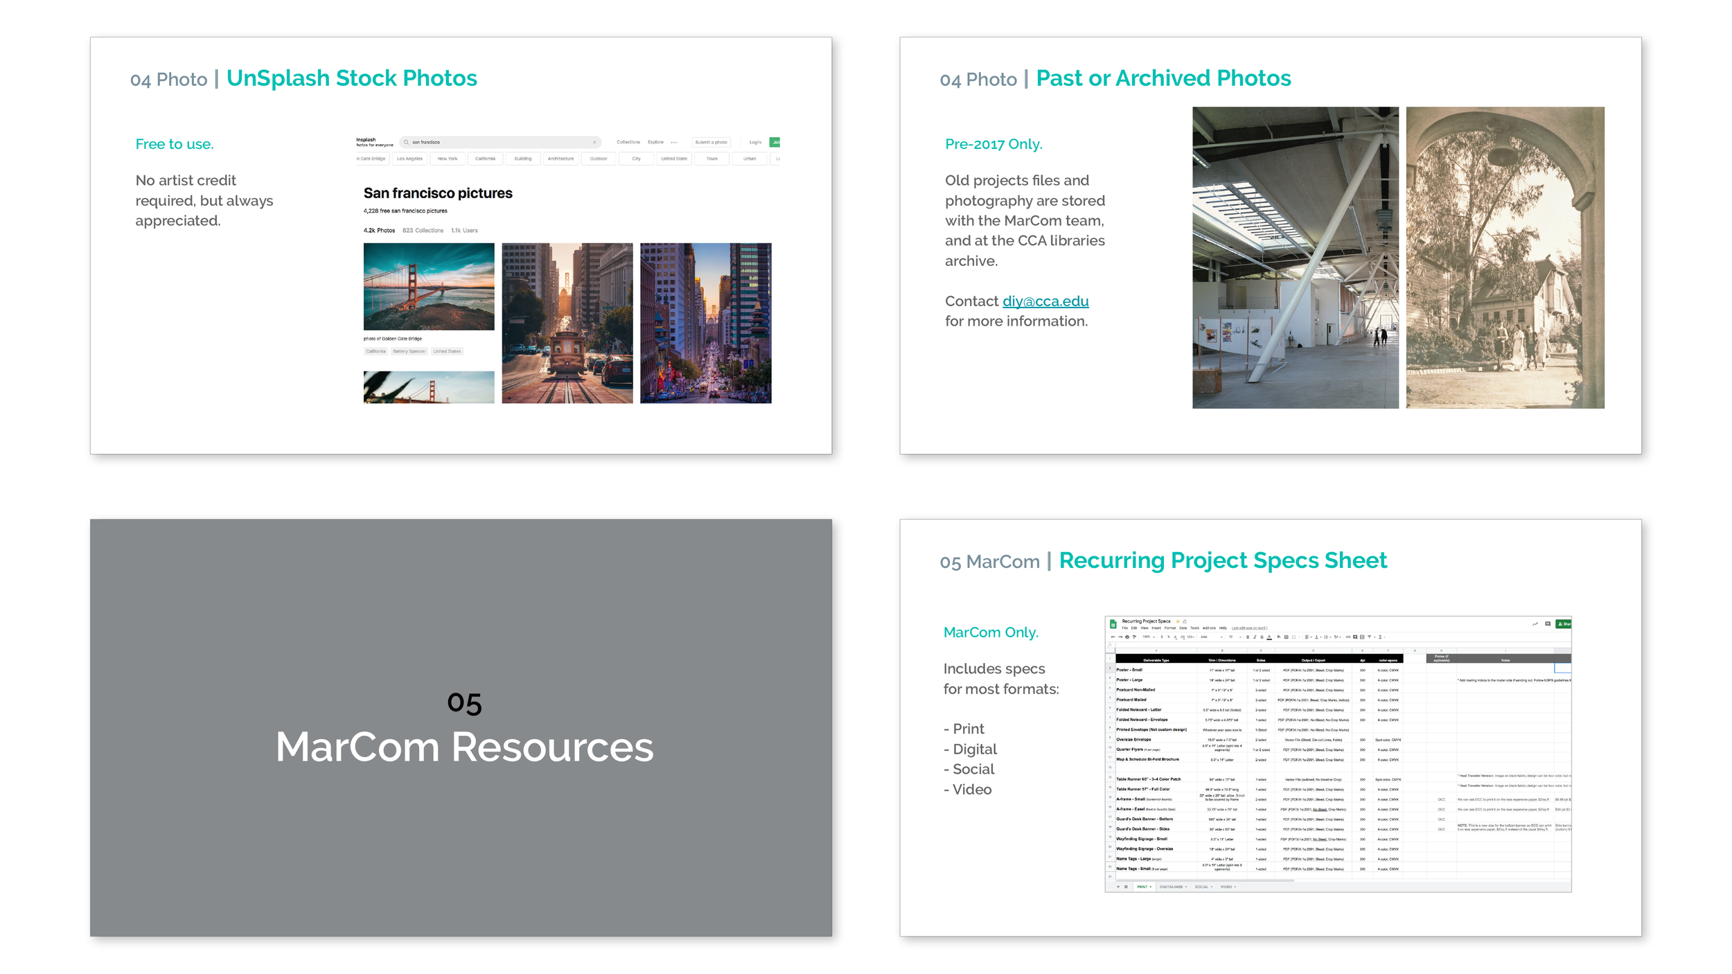1732x974 pixels.
Task: Click the add sheet plus icon
Action: click(x=1118, y=887)
